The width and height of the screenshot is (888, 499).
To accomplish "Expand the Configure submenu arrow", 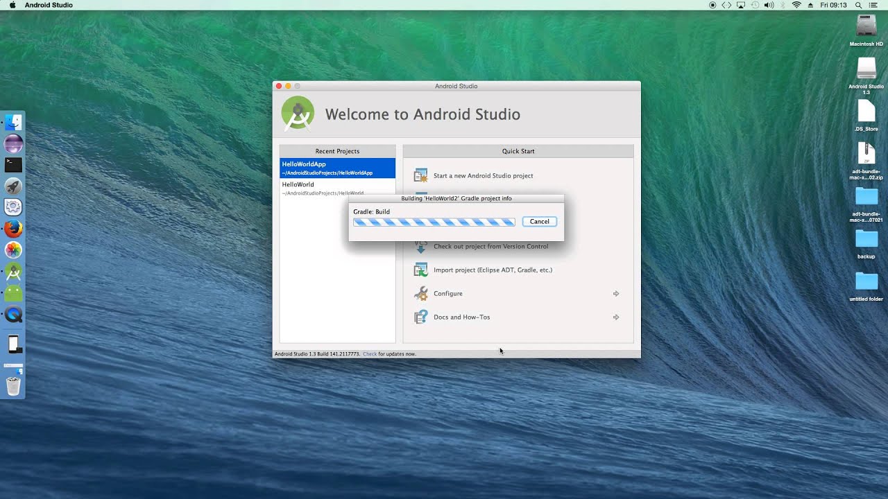I will 616,294.
